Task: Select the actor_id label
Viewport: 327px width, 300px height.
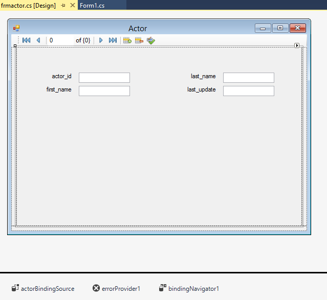Action: point(61,77)
